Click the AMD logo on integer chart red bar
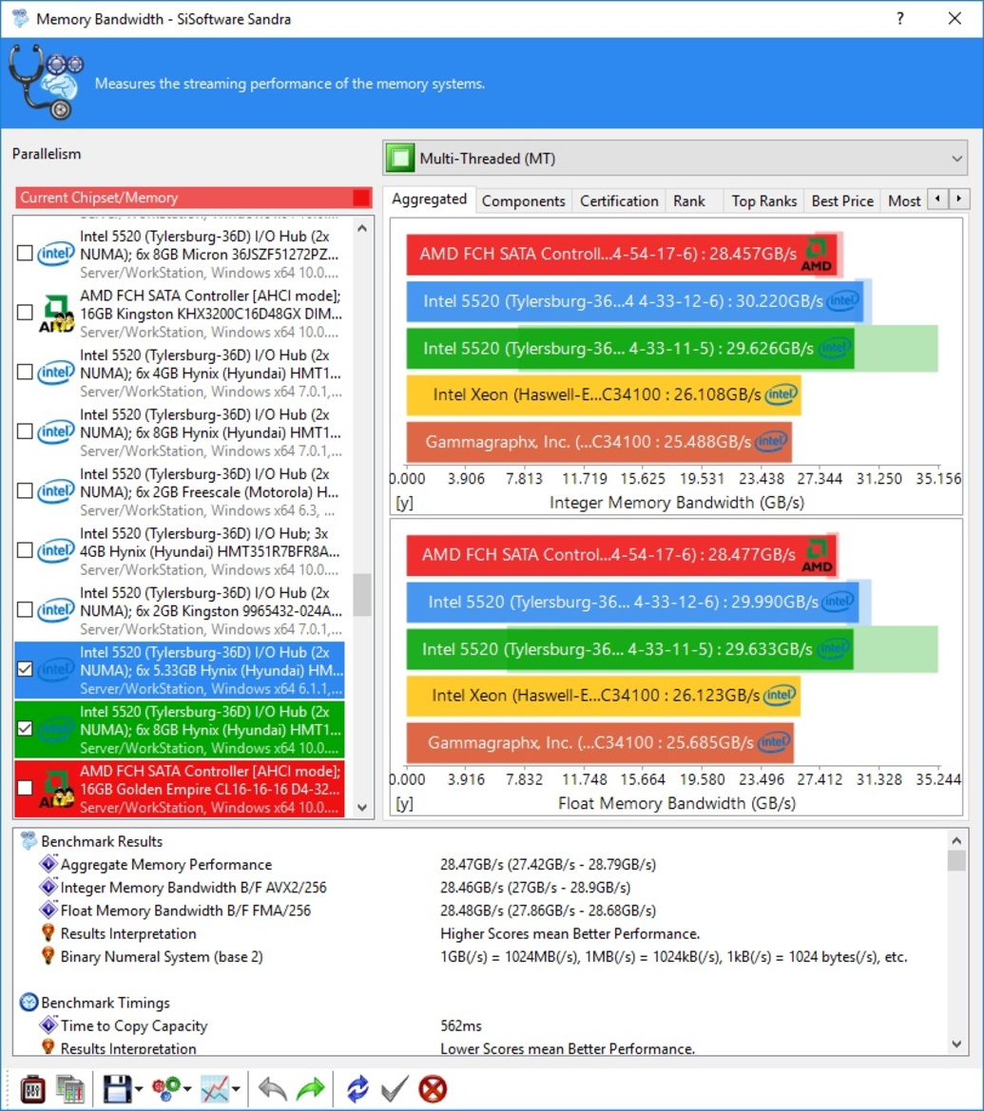Viewport: 984px width, 1111px height. pos(817,255)
